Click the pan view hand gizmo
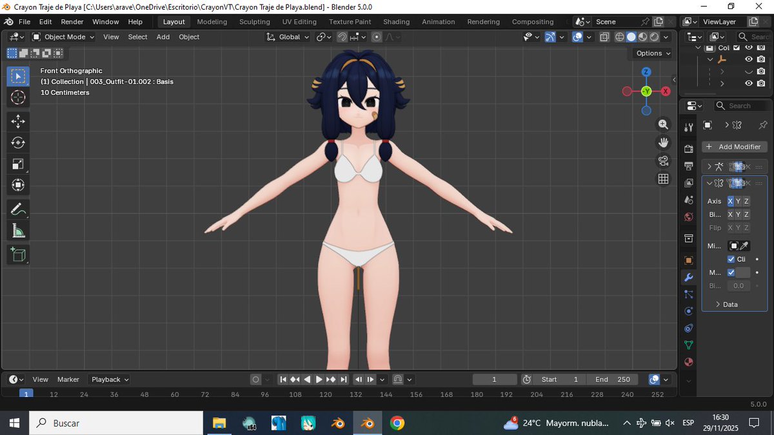The height and width of the screenshot is (435, 774). click(663, 142)
